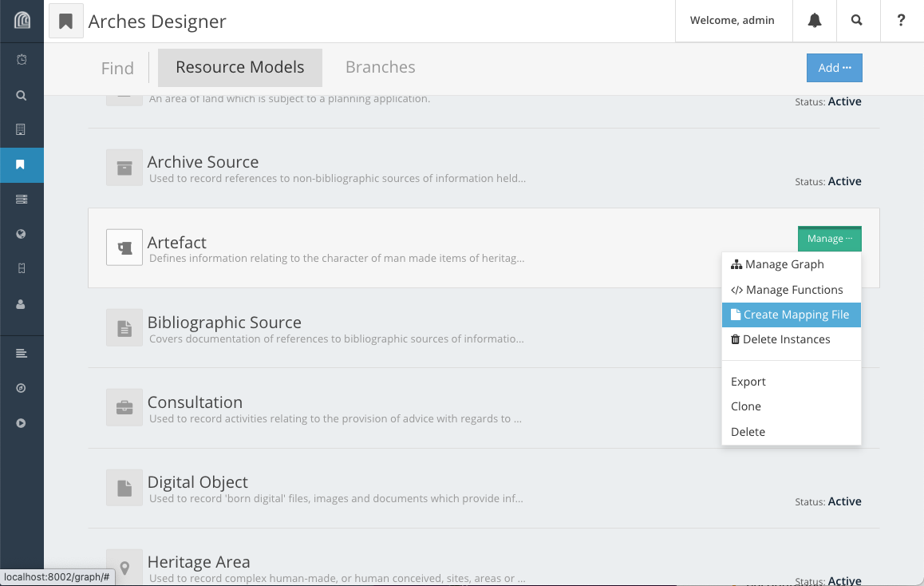Open the Bibliographic Source model
Image resolution: width=924 pixels, height=586 pixels.
(224, 322)
